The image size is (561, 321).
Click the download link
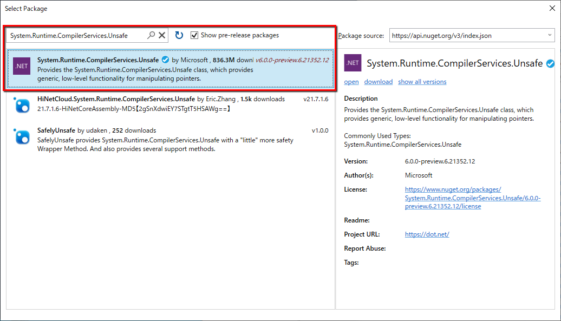click(x=378, y=82)
